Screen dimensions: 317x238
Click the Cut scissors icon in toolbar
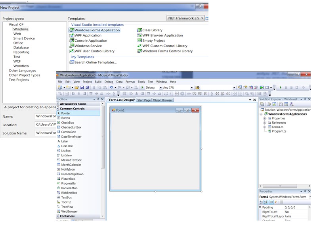tap(94, 87)
